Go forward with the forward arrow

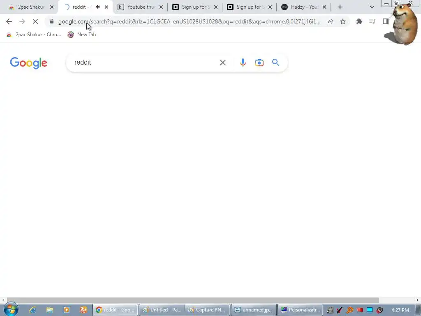coord(22,21)
